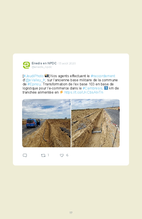Open the #raccordement hashtag
142x219 pixels.
click(103, 76)
